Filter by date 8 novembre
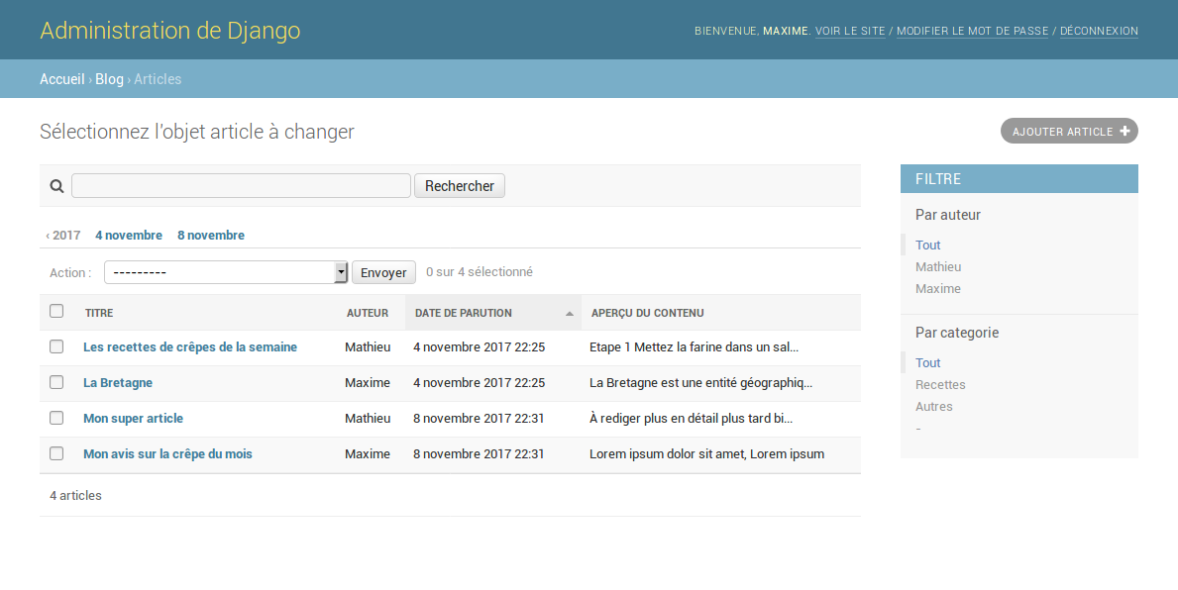The image size is (1178, 590). [x=211, y=235]
